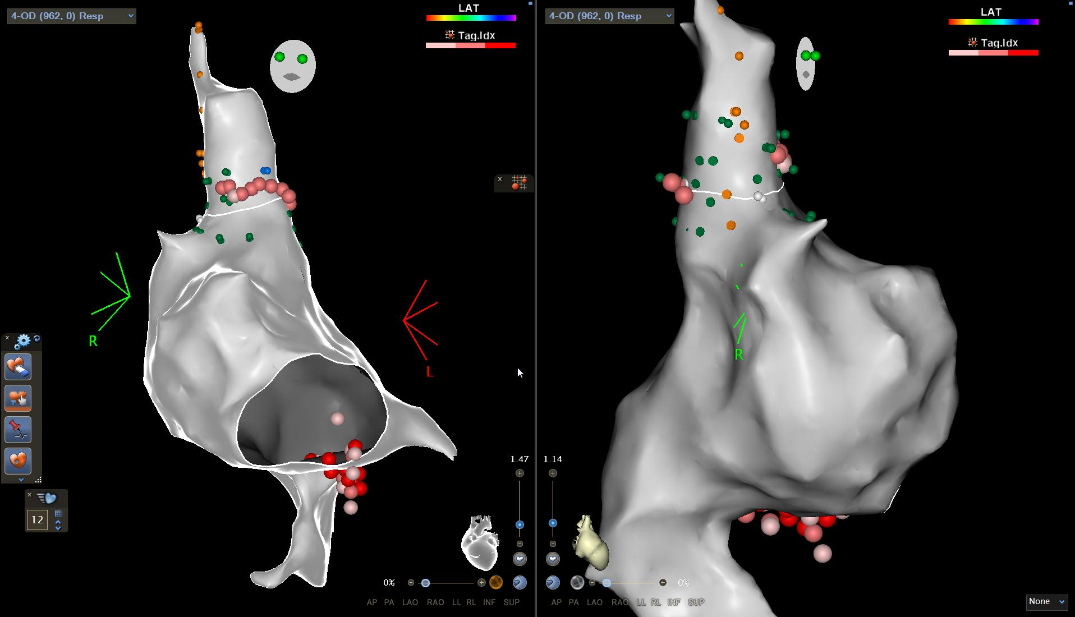
Task: Click the left view head orientation icon
Action: (292, 66)
